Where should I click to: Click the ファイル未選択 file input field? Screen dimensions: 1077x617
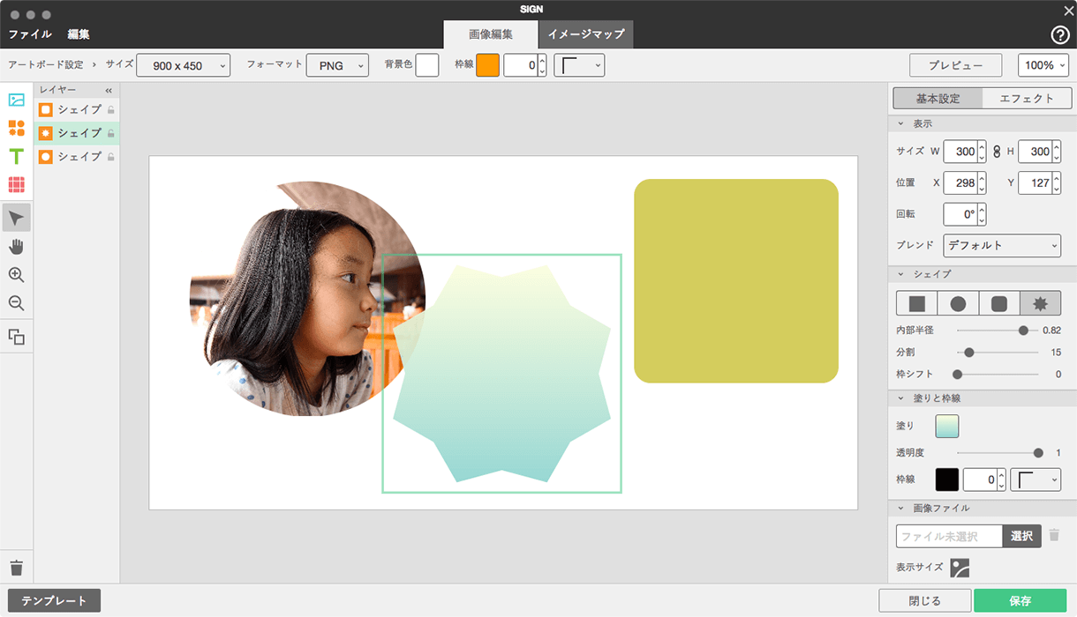point(949,536)
